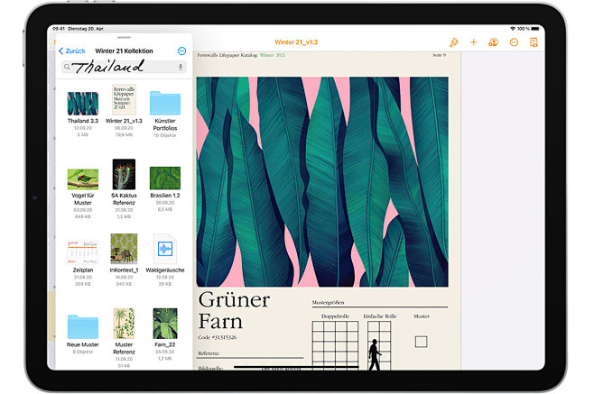Open the Pages More options menu
Image resolution: width=594 pixels, height=394 pixels.
coord(514,42)
